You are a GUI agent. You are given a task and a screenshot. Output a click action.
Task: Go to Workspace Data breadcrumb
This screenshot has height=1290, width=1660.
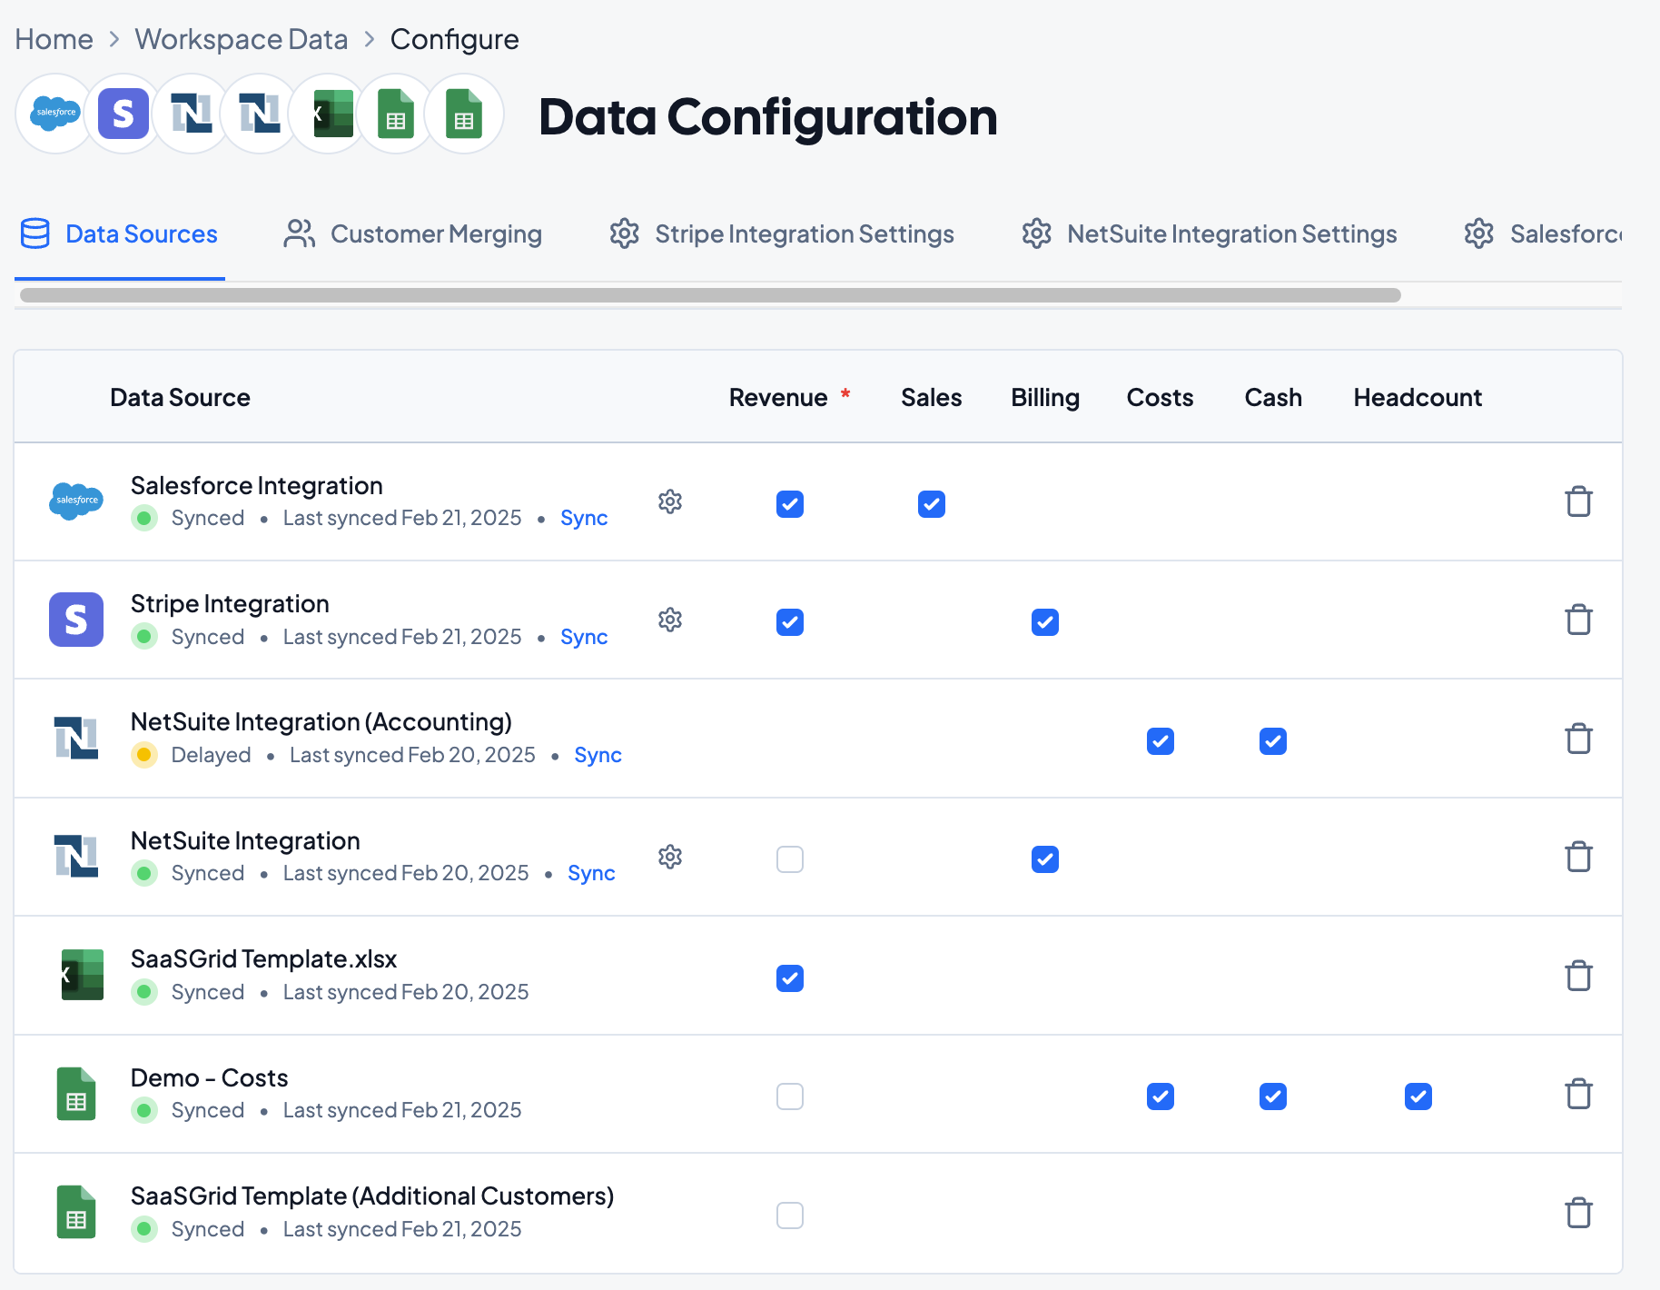(242, 39)
